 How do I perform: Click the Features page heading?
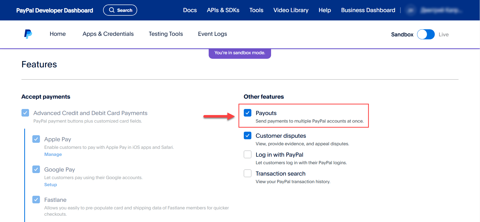tap(39, 64)
